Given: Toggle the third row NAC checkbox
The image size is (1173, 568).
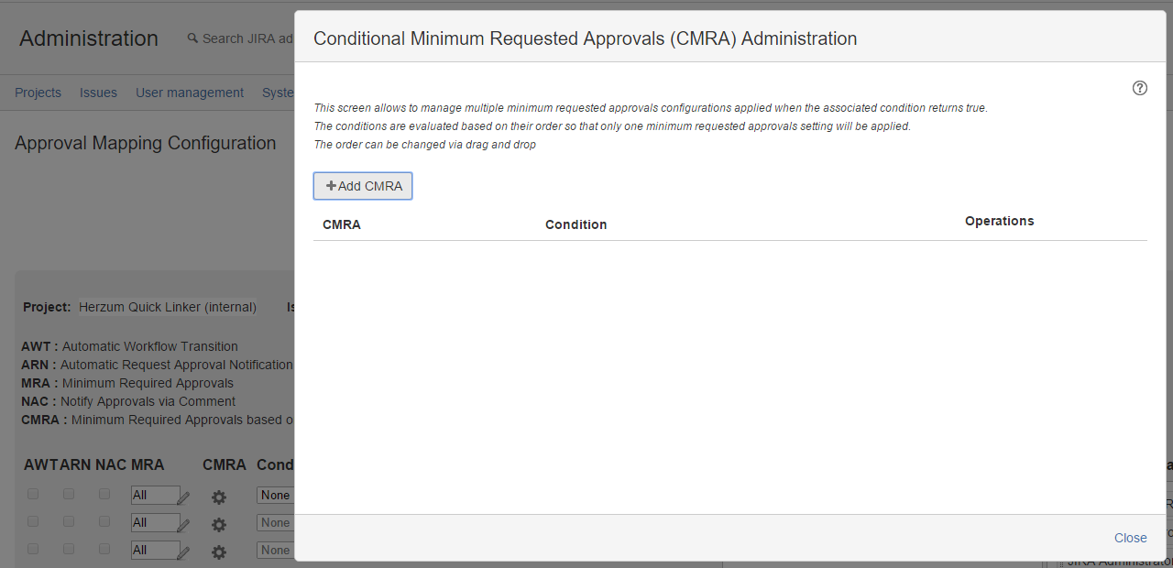Looking at the screenshot, I should coord(104,549).
